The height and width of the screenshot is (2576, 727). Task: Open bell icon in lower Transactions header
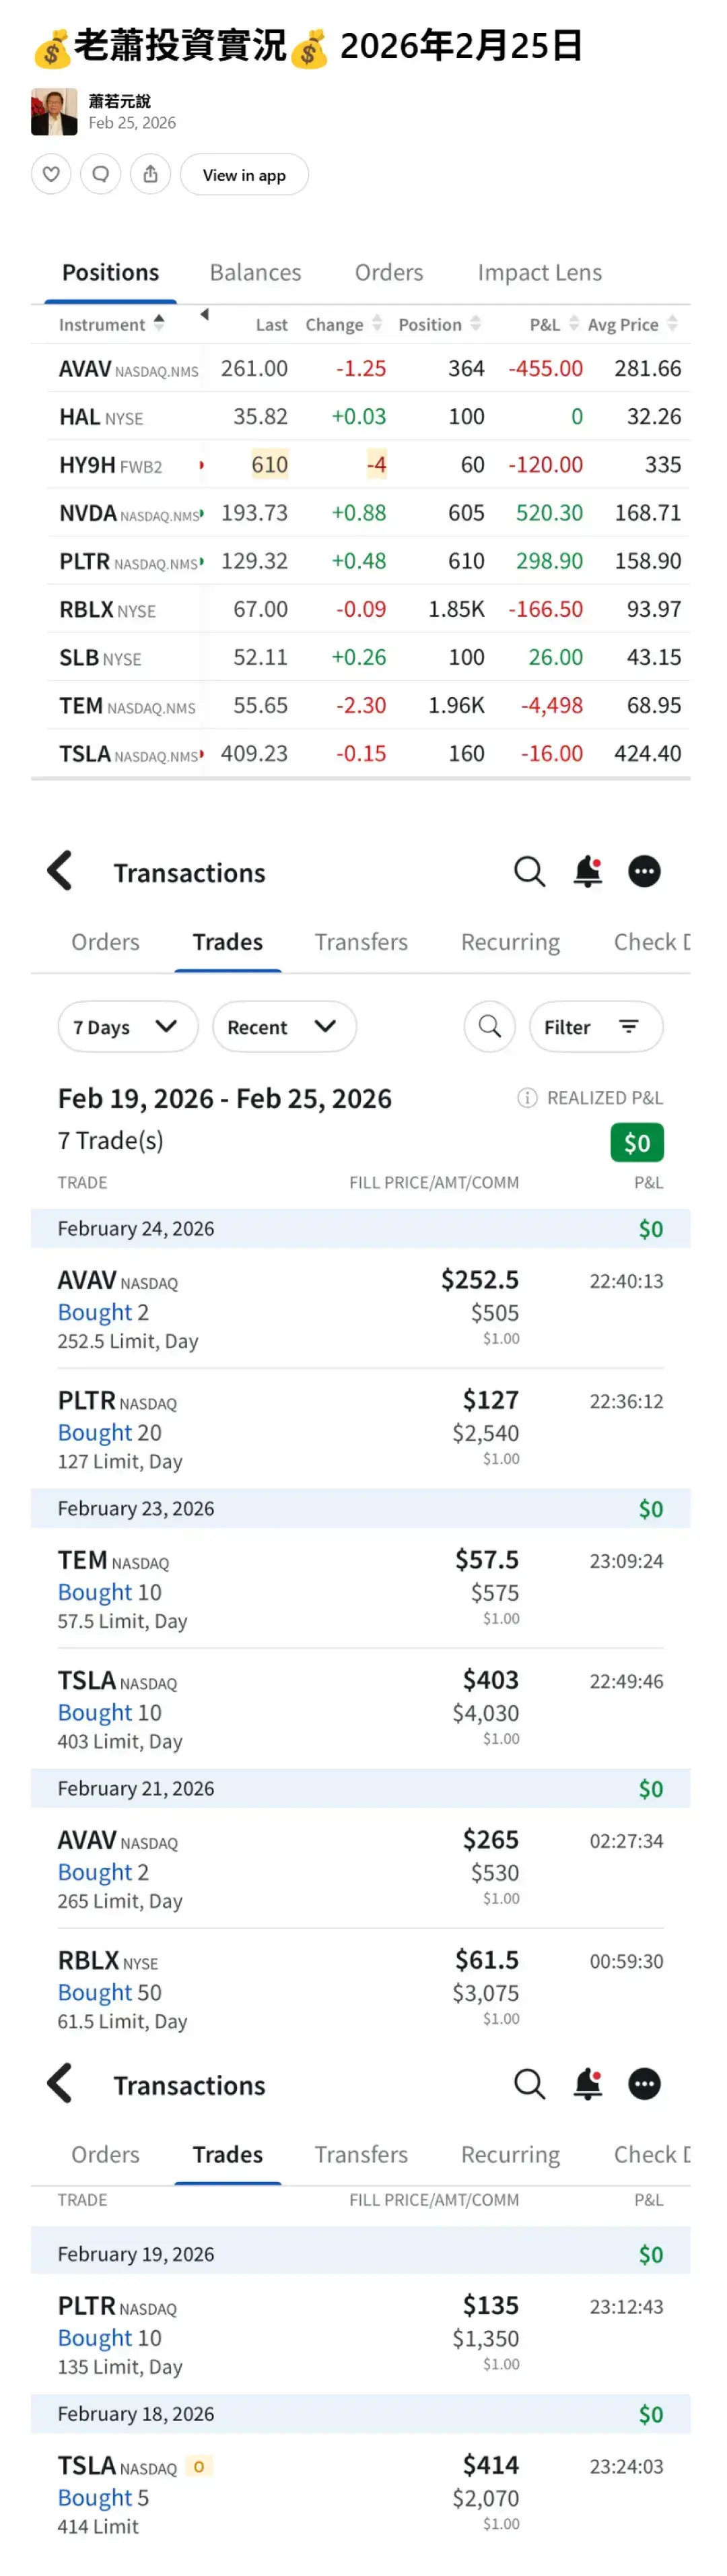point(588,2084)
